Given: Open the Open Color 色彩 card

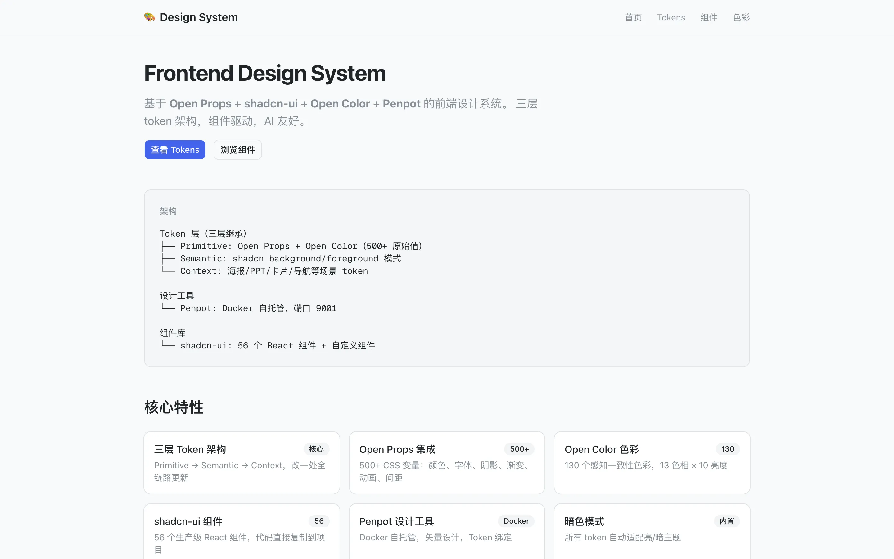Looking at the screenshot, I should click(652, 462).
